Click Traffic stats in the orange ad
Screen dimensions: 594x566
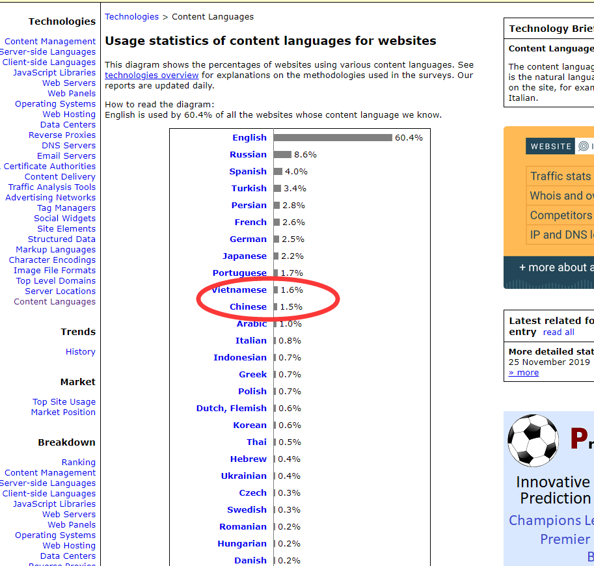coord(560,176)
